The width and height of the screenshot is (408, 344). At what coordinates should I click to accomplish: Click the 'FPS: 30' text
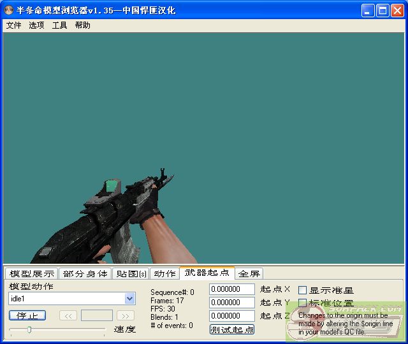pos(163,309)
